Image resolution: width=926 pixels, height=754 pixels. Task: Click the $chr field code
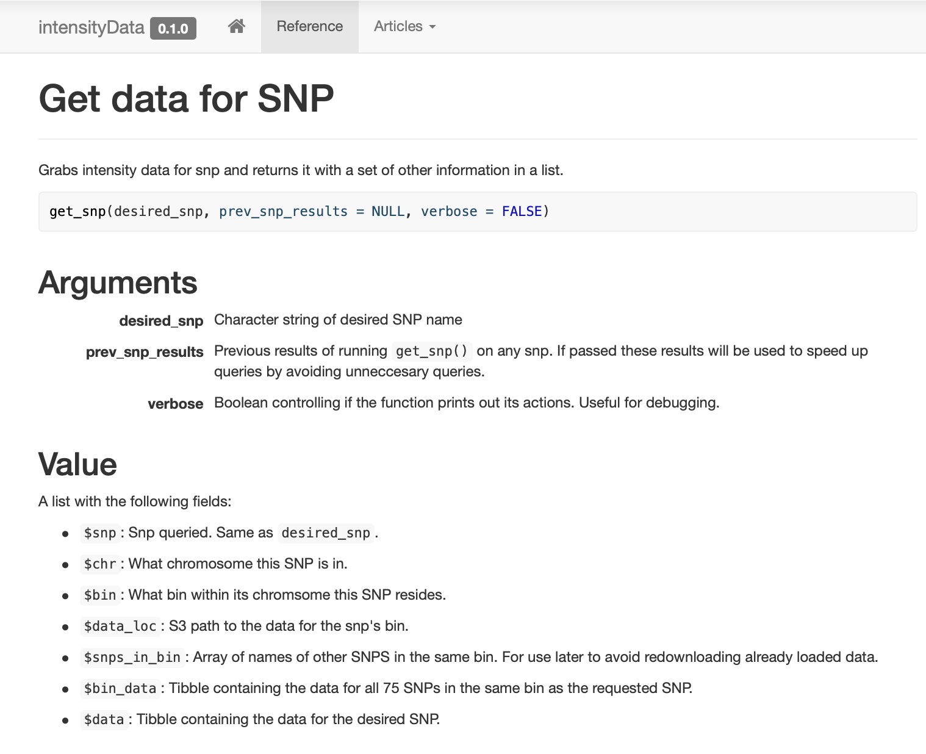[100, 564]
